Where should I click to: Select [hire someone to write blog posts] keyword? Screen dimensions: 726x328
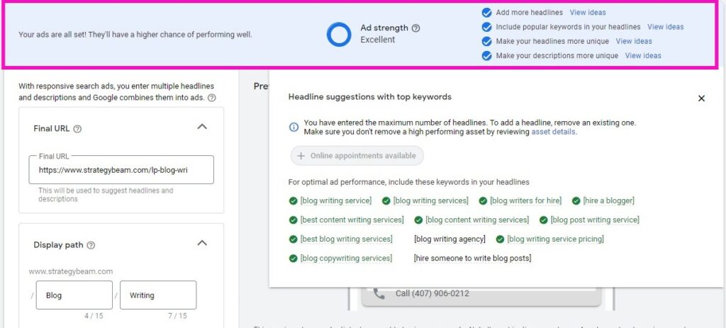click(x=472, y=259)
